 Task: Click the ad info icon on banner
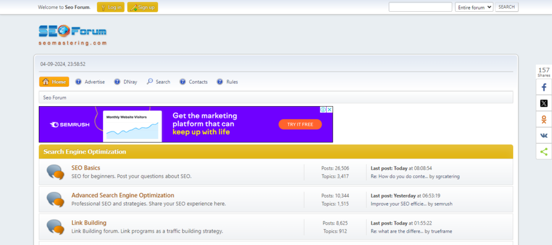pyautogui.click(x=323, y=109)
